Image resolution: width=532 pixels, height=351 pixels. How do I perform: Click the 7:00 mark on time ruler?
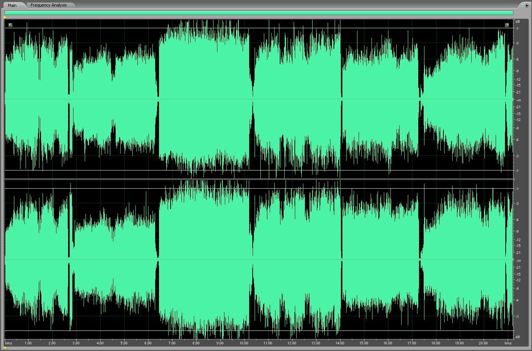(x=172, y=343)
